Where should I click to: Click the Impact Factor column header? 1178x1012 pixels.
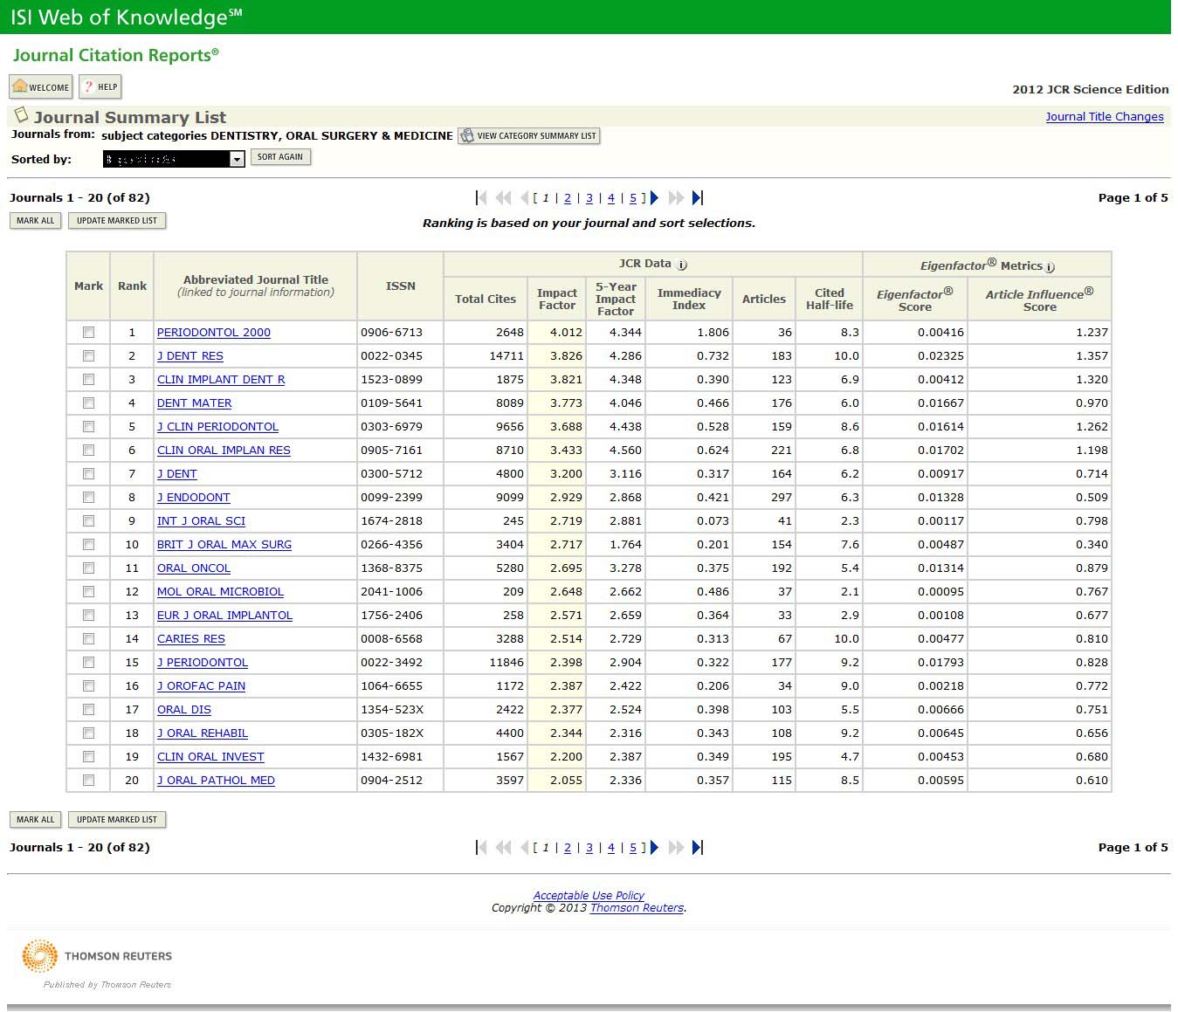[x=557, y=299]
